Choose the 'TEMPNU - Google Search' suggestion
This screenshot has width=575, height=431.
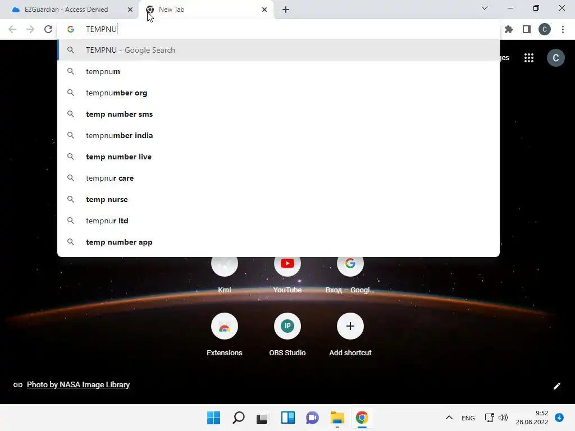coord(279,50)
